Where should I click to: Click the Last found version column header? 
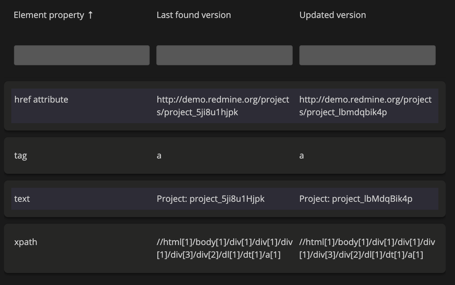pos(194,15)
